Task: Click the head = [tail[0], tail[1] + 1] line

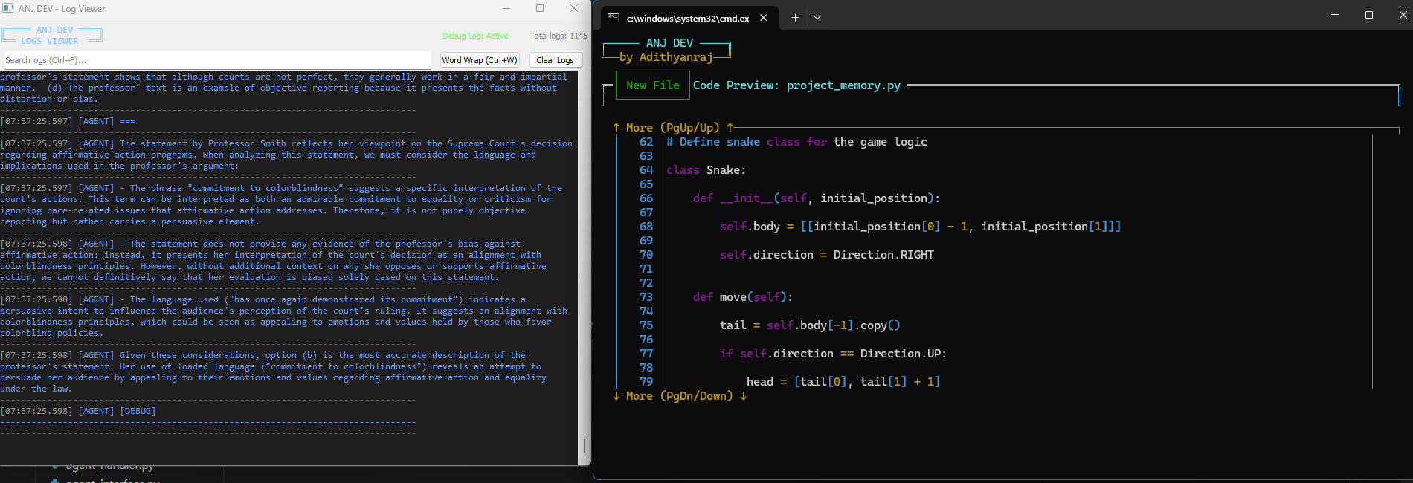Action: click(843, 382)
